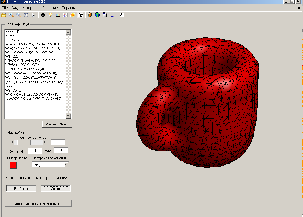Image resolution: width=303 pixels, height=217 pixels.
Task: Open the red color picker swatch
Action: pos(13,165)
